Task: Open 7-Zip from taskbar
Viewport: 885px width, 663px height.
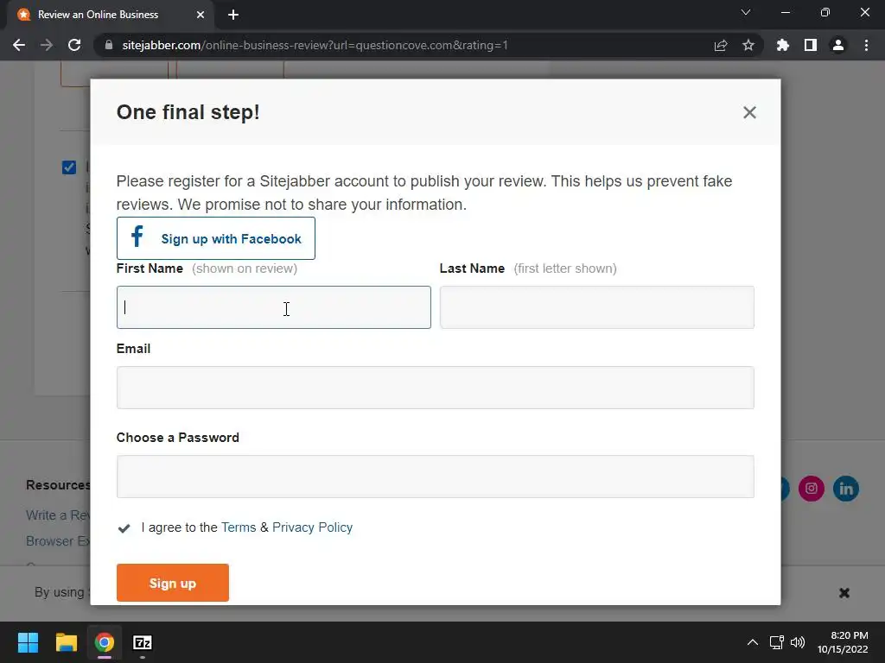Action: click(x=143, y=642)
